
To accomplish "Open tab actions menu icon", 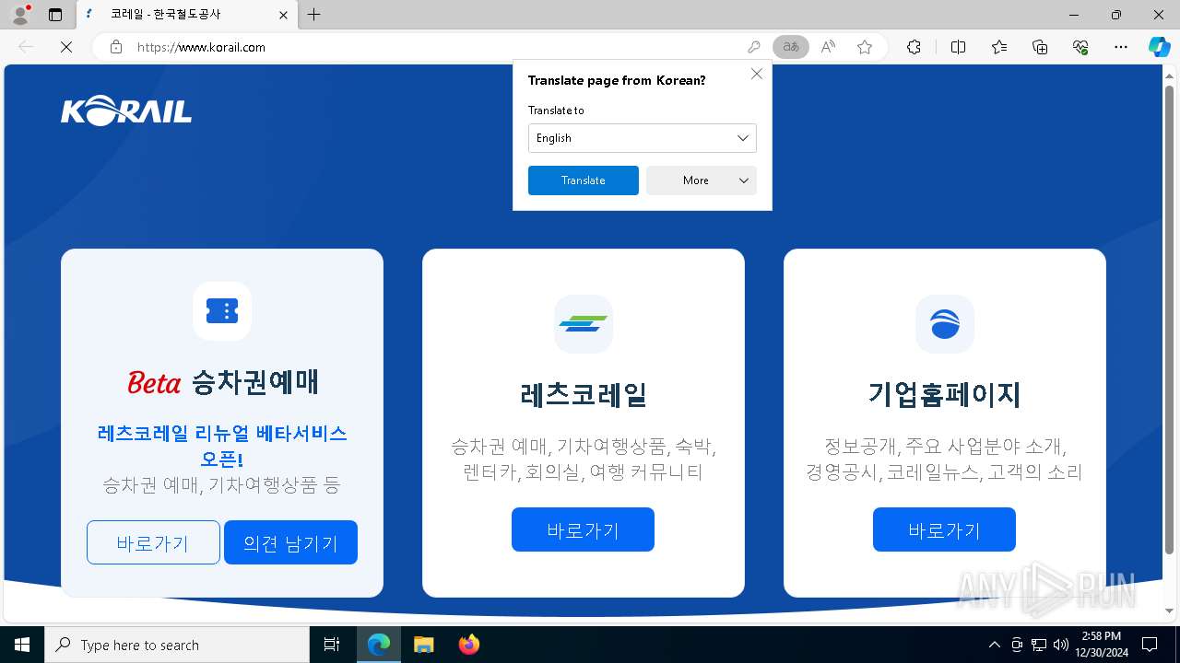I will pos(55,15).
